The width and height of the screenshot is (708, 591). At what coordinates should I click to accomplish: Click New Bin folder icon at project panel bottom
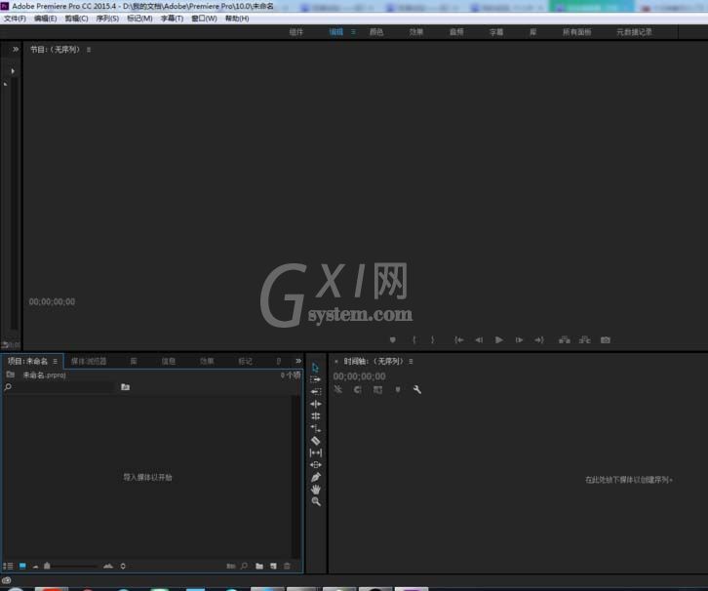click(259, 566)
